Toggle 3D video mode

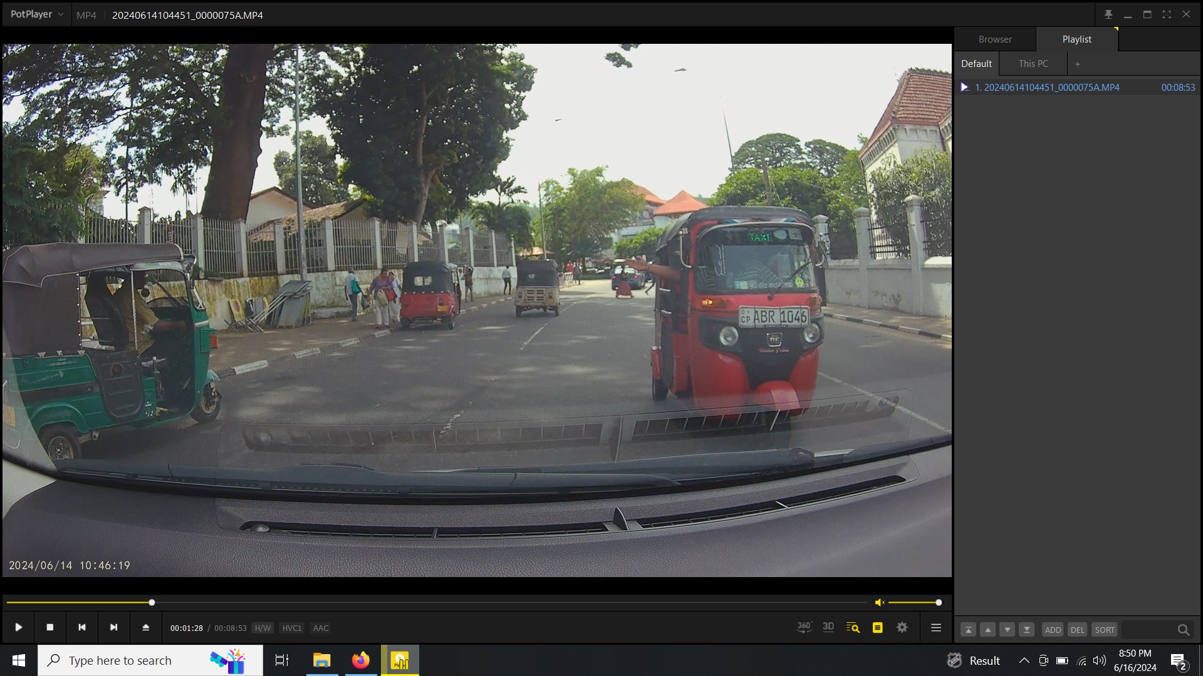[828, 627]
